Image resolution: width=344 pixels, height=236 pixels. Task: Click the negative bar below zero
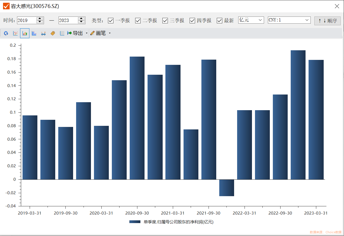226,188
